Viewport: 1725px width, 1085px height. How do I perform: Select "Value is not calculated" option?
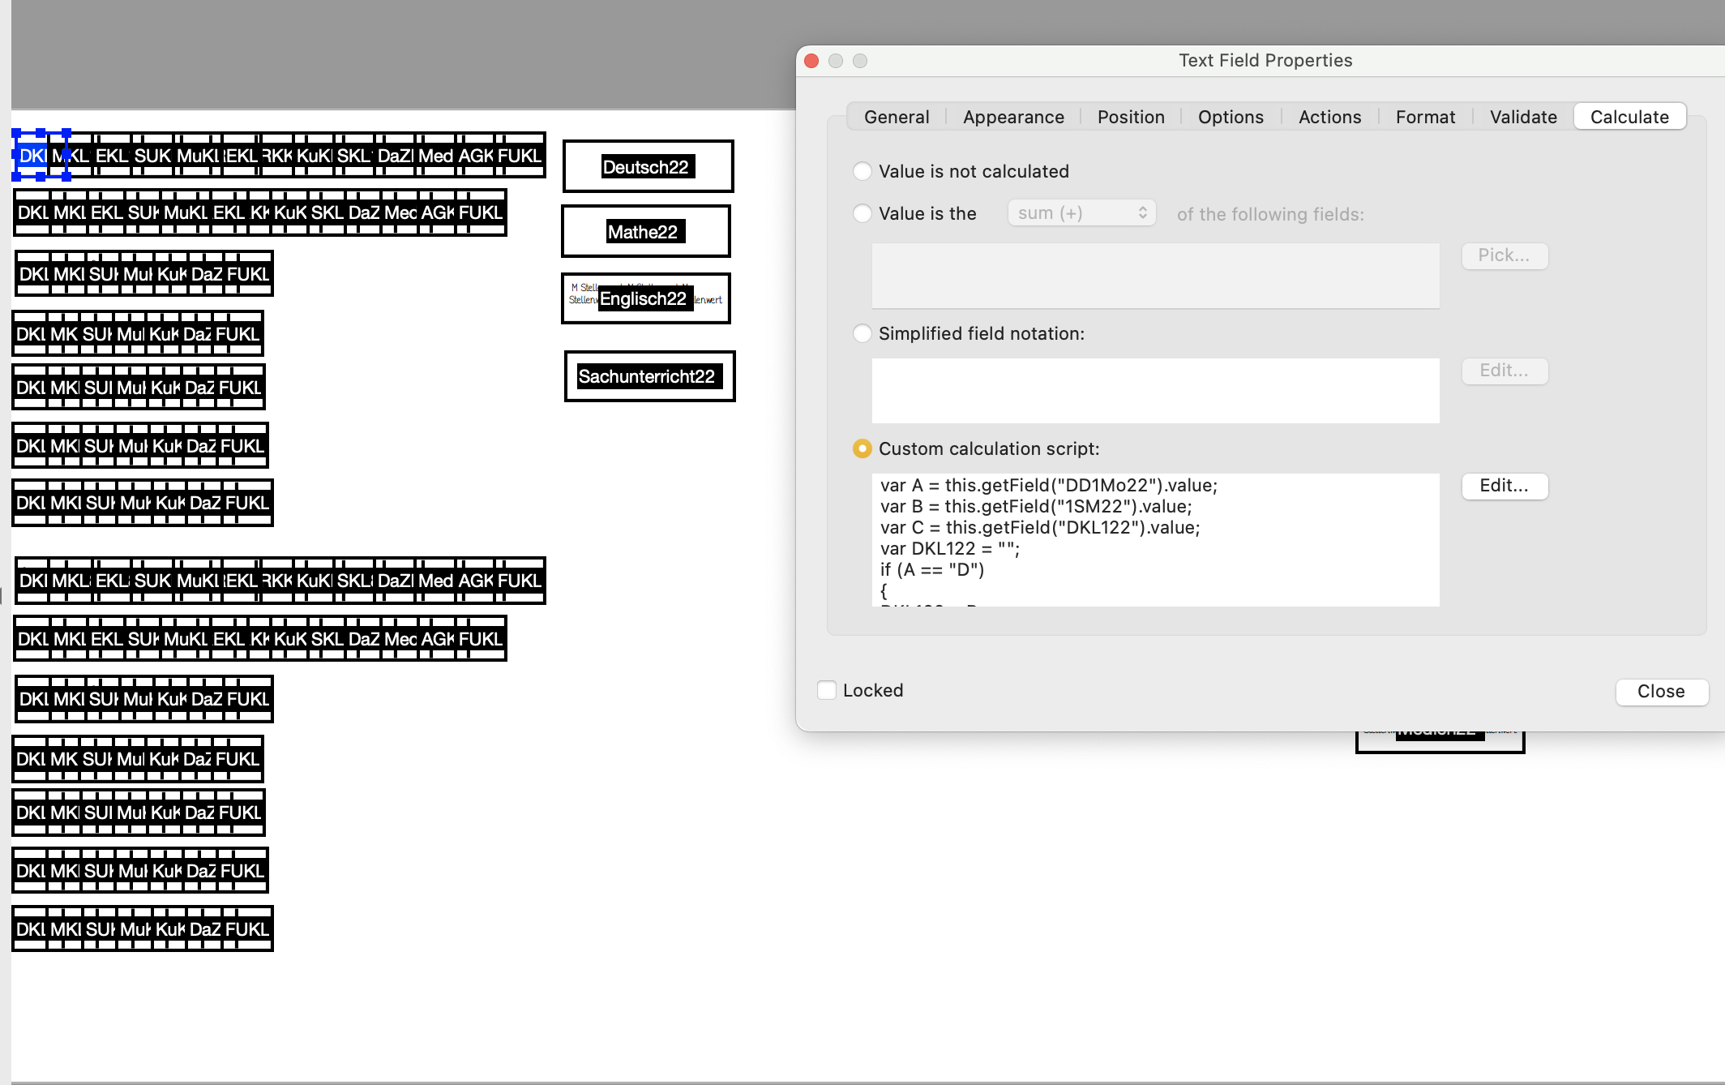click(x=862, y=171)
